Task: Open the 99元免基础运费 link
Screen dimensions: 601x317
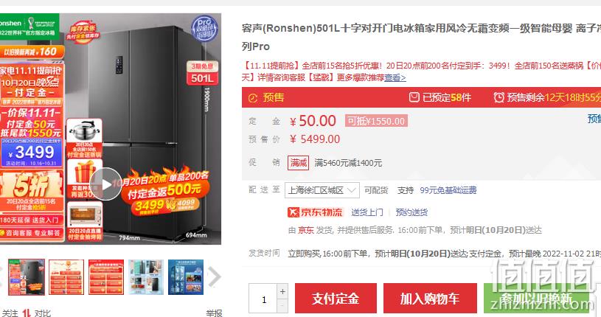Action: (x=448, y=190)
